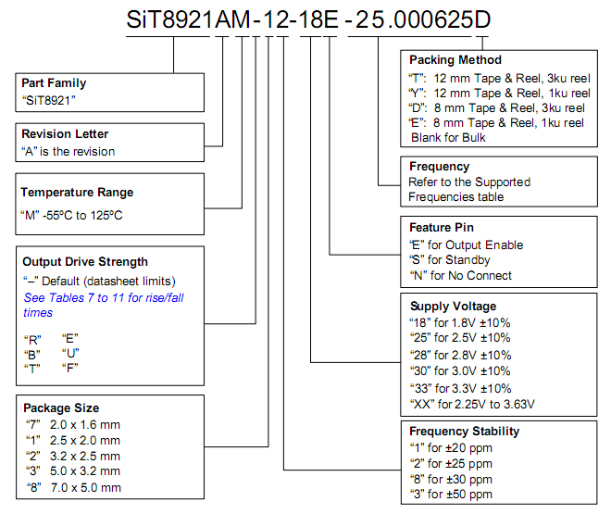Click the part number SiT8921AM-12-18E-25.000625D
Viewport: 611px width, 514px height.
point(308,19)
